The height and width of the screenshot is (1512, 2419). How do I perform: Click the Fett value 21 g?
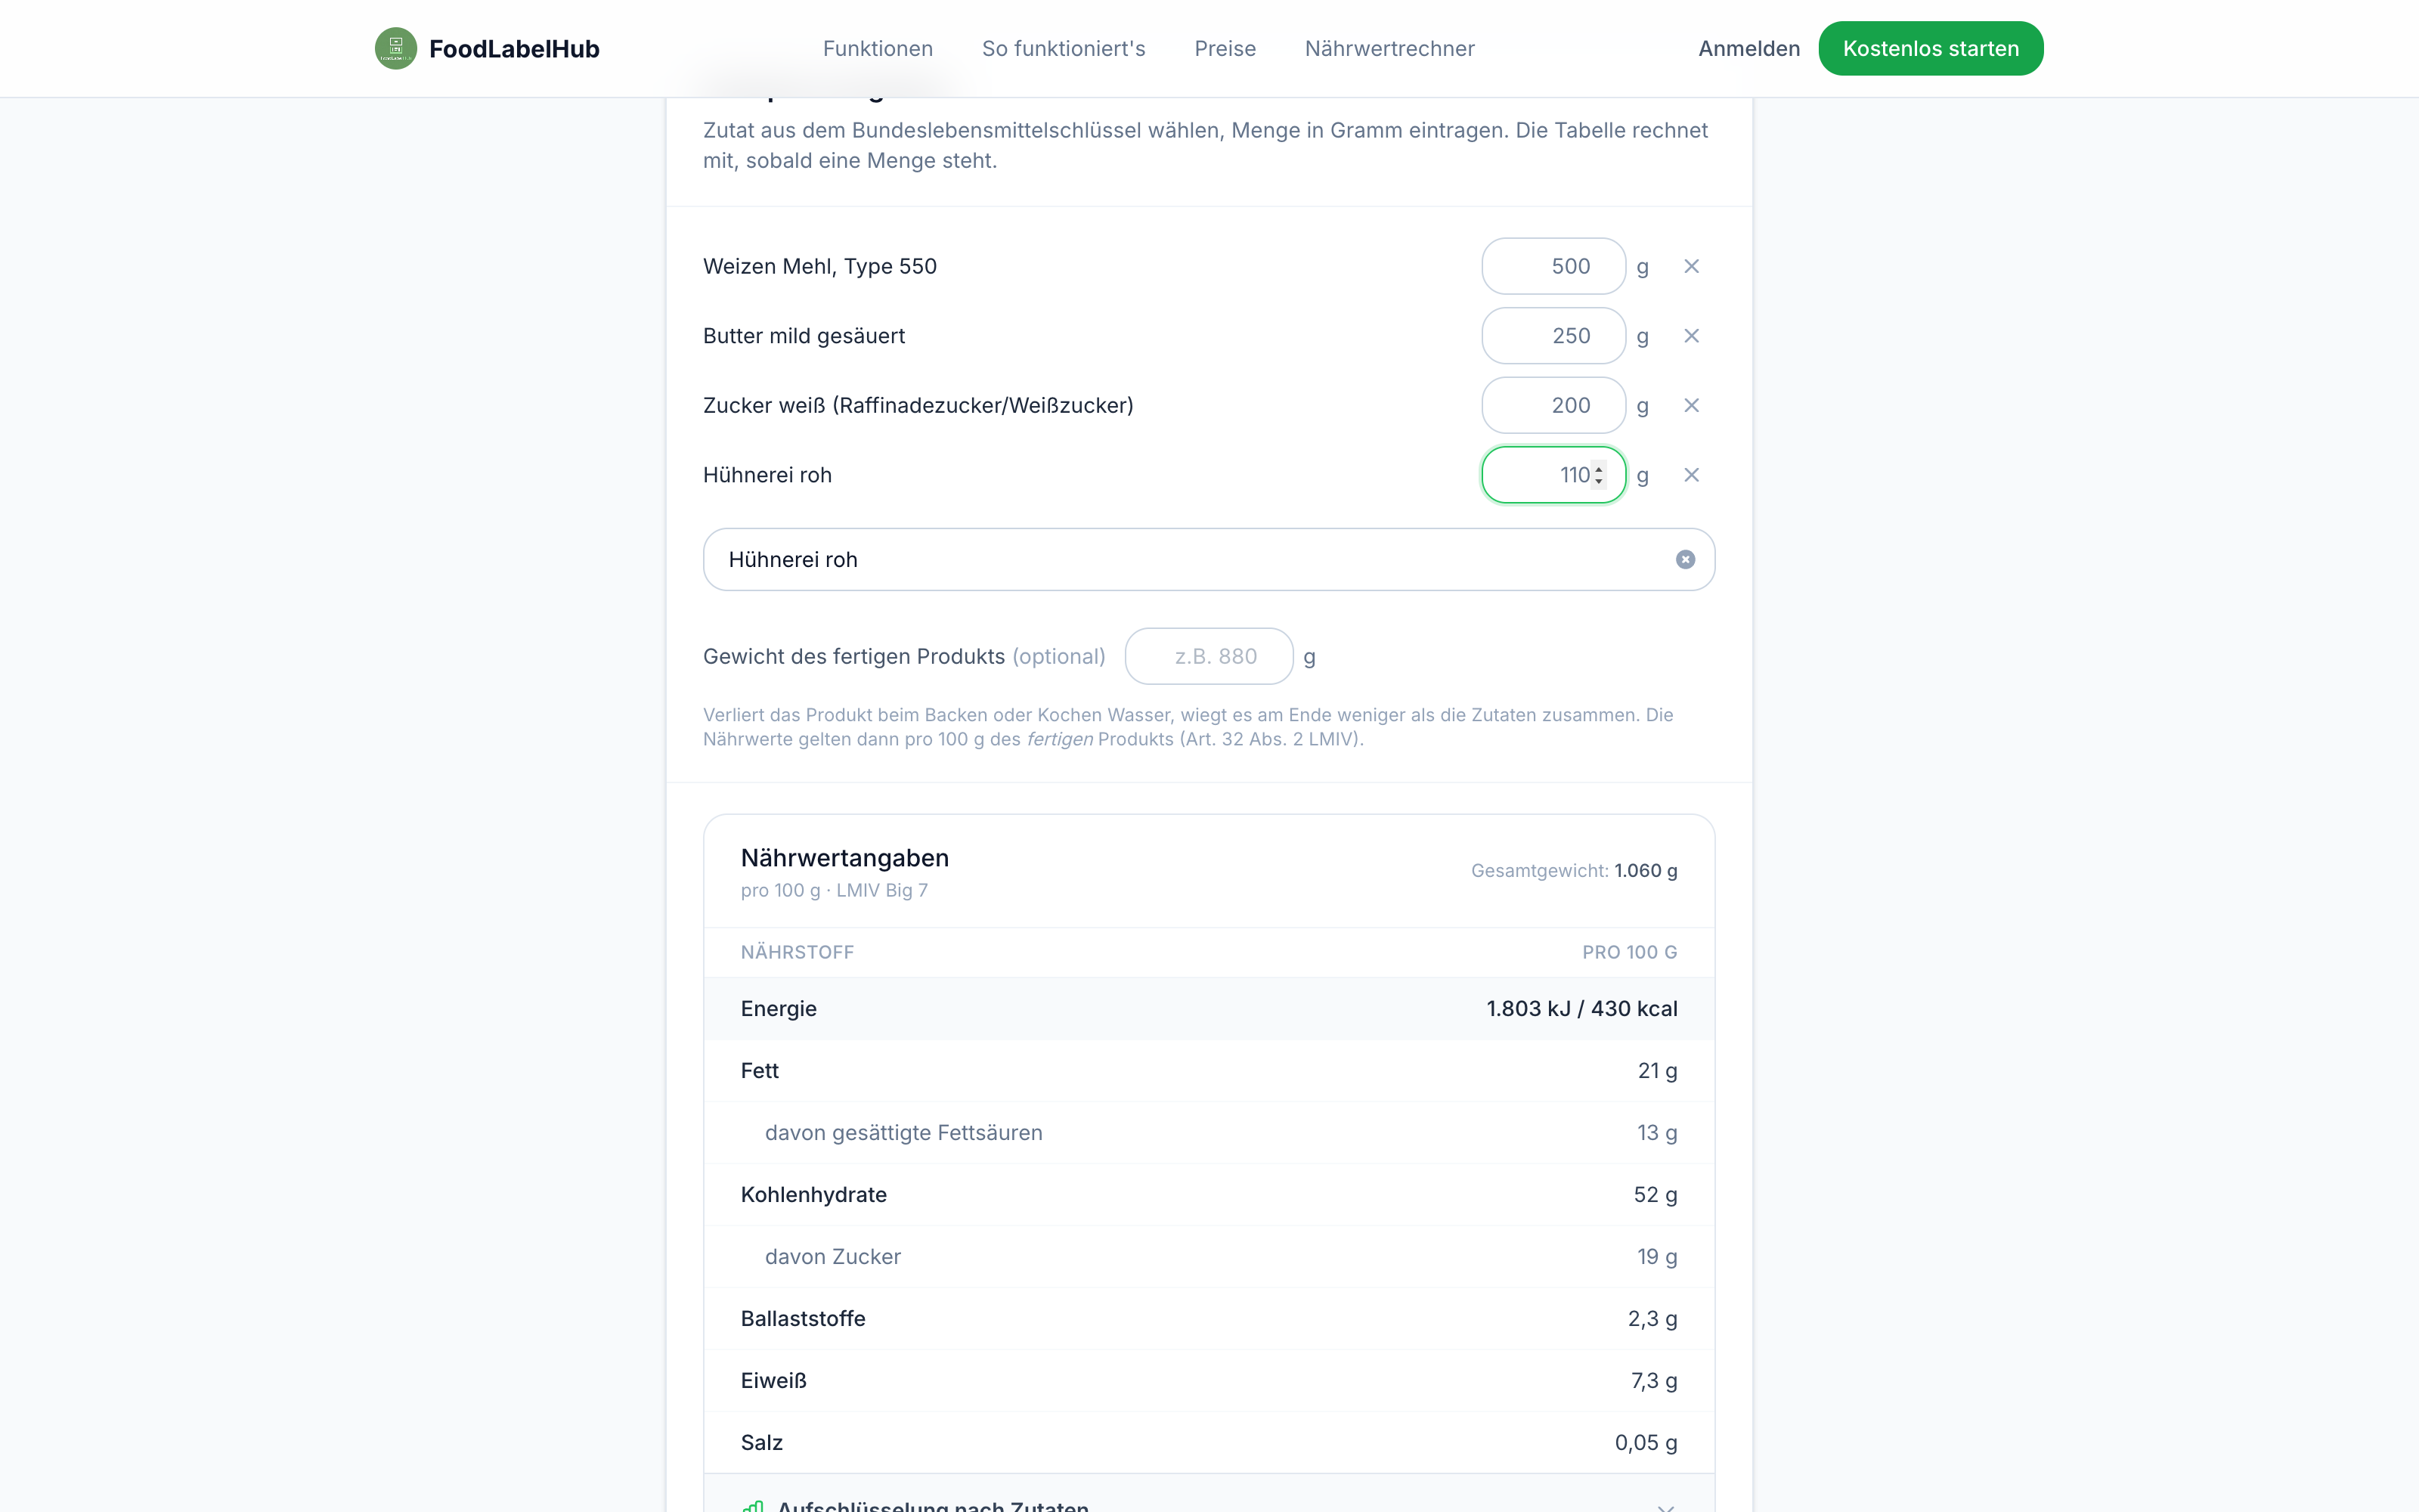(1657, 1070)
